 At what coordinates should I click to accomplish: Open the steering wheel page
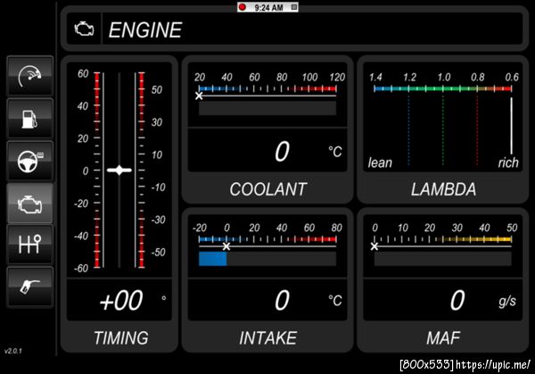pyautogui.click(x=30, y=161)
